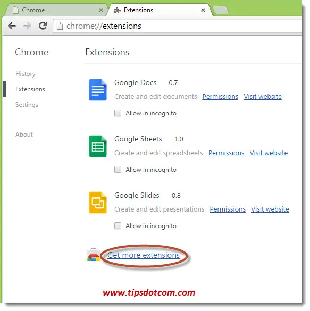View Permissions for Google Sheets
The height and width of the screenshot is (311, 310).
pos(226,153)
